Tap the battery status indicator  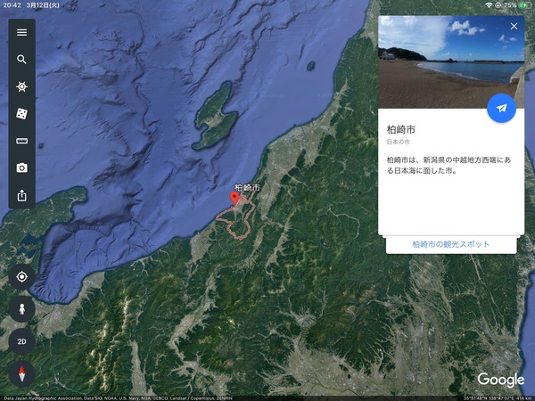pyautogui.click(x=523, y=5)
